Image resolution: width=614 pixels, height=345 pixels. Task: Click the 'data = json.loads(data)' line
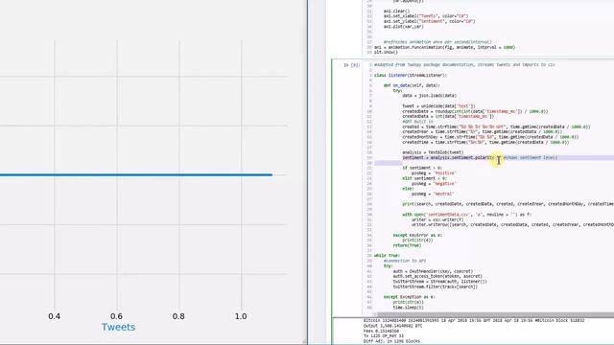429,96
